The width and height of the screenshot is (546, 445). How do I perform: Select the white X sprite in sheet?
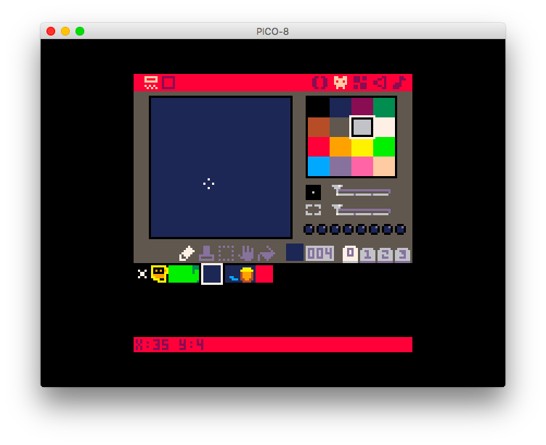pos(142,274)
